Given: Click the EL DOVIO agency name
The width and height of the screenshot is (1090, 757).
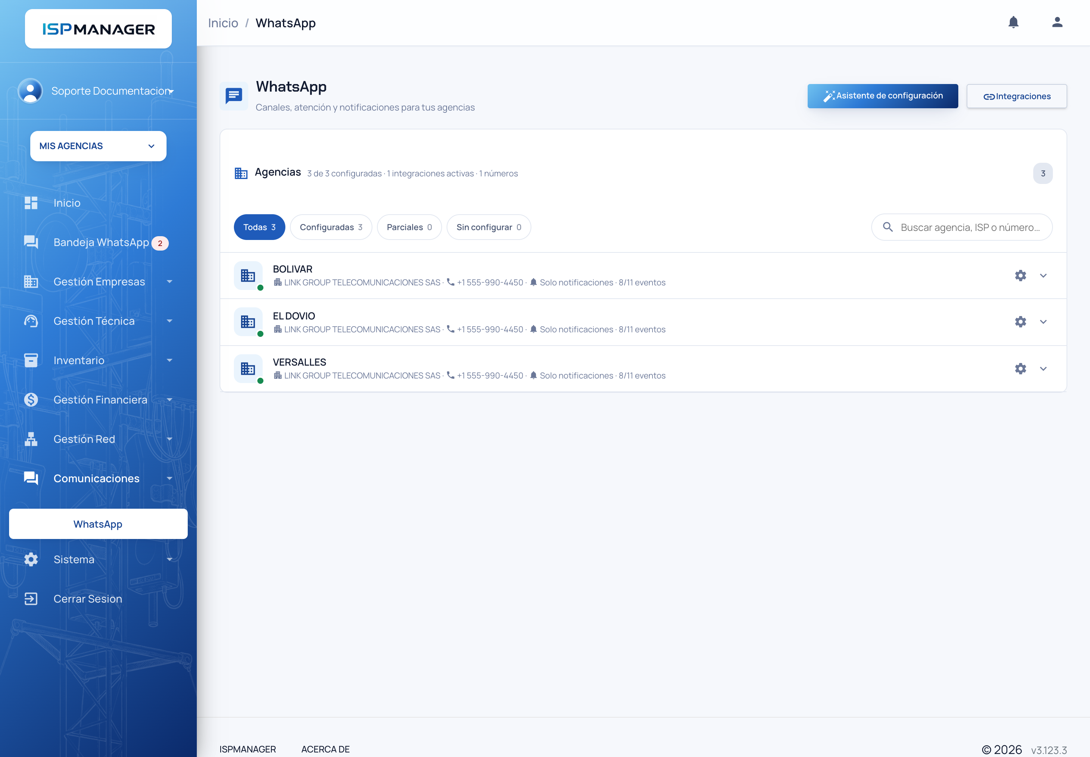Looking at the screenshot, I should pos(294,316).
